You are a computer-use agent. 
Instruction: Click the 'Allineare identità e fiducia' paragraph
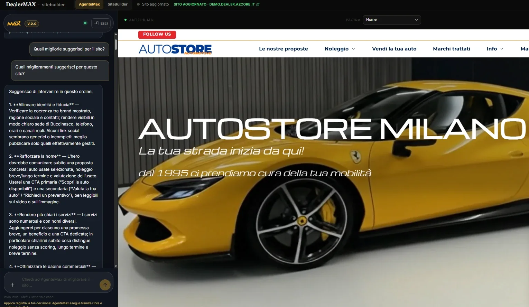click(53, 124)
